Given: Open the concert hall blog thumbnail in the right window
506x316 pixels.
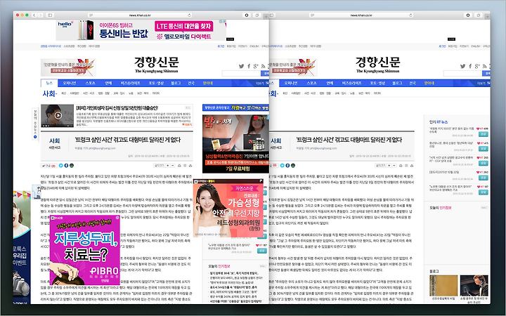Looking at the screenshot, I should (474, 286).
